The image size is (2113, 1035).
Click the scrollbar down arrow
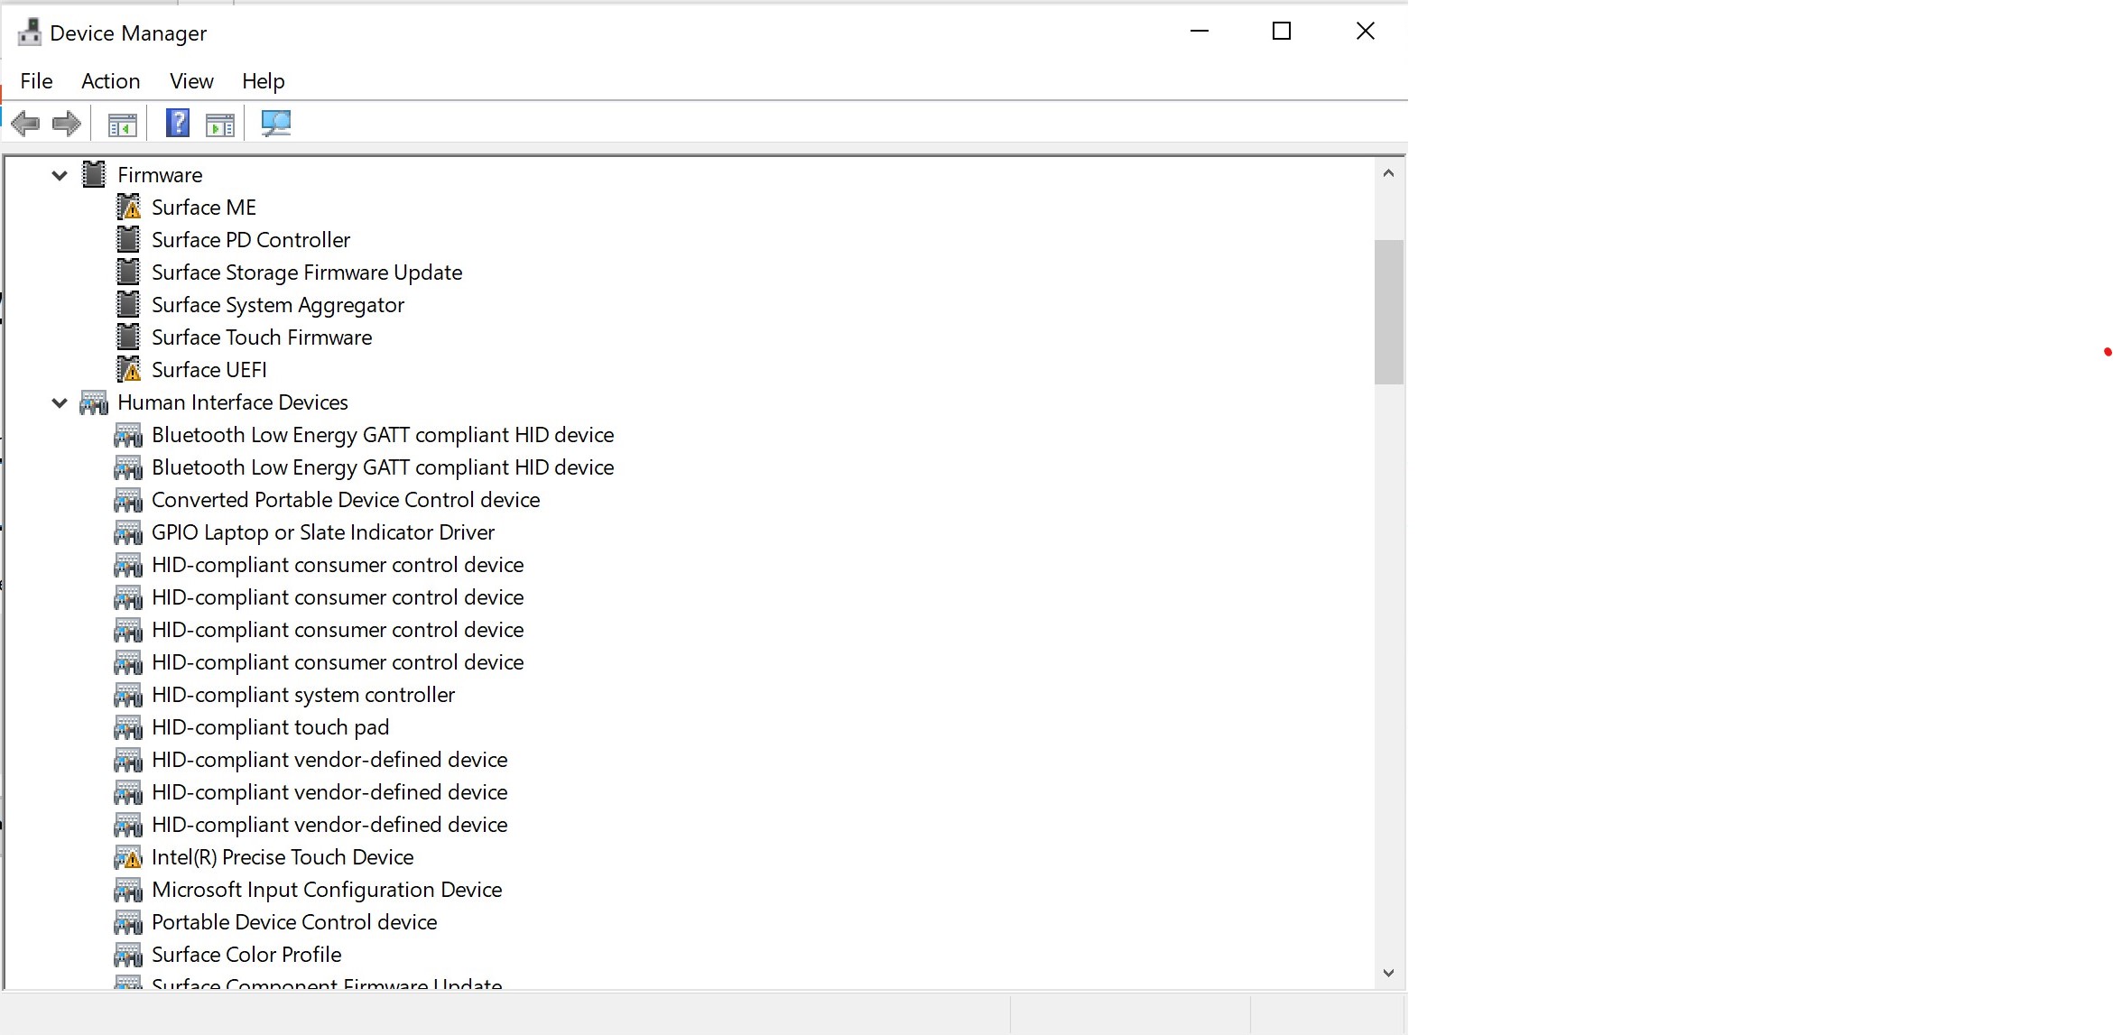(1388, 973)
